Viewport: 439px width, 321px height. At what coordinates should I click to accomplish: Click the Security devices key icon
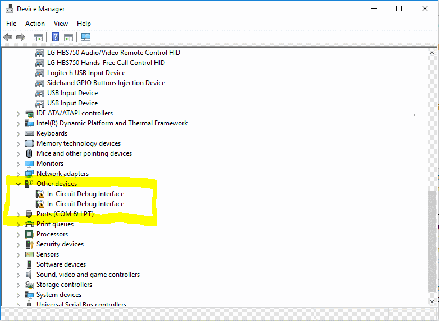[29, 244]
